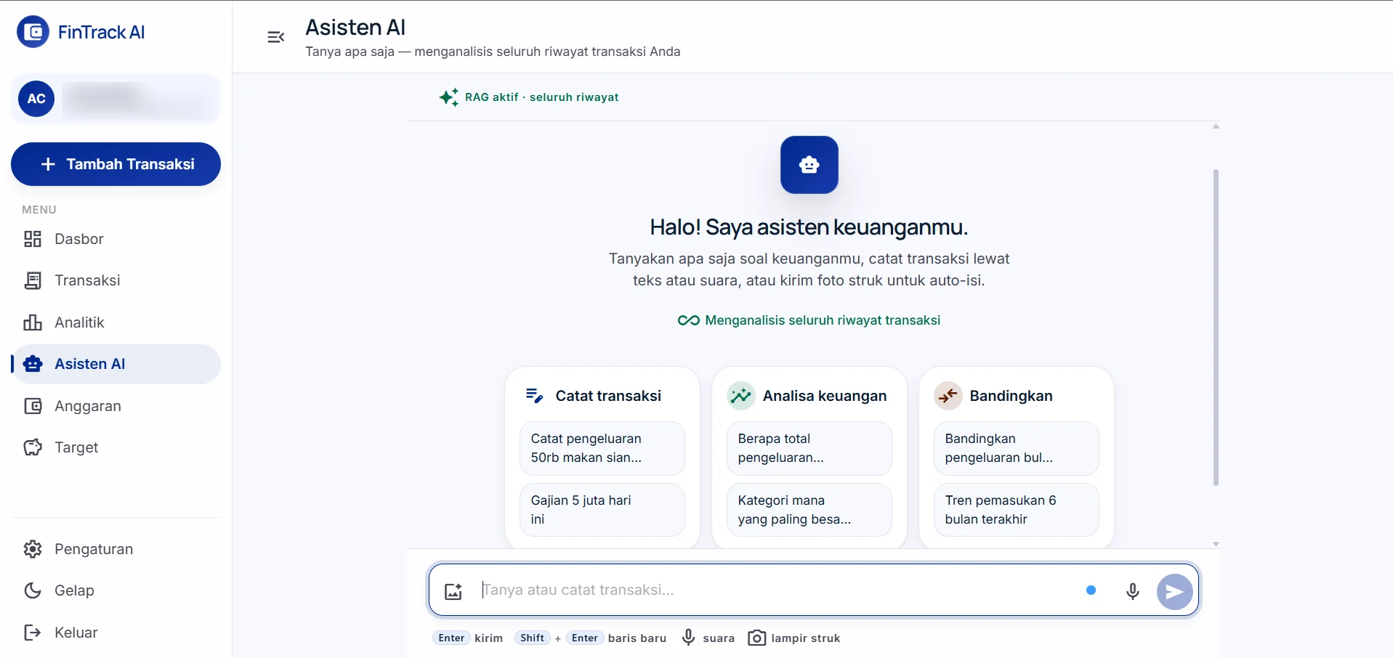This screenshot has width=1393, height=658.
Task: Click the robot assistant icon tile
Action: tap(809, 165)
